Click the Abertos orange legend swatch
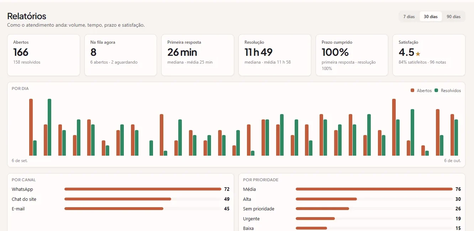Screen dimensions: 474x231 (x=412, y=91)
